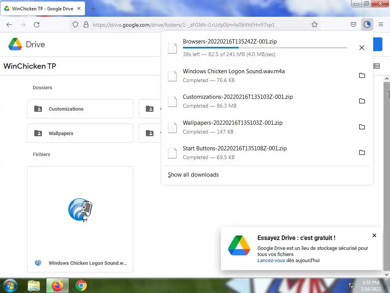
Task: Reload the Google Drive page
Action: (37, 25)
